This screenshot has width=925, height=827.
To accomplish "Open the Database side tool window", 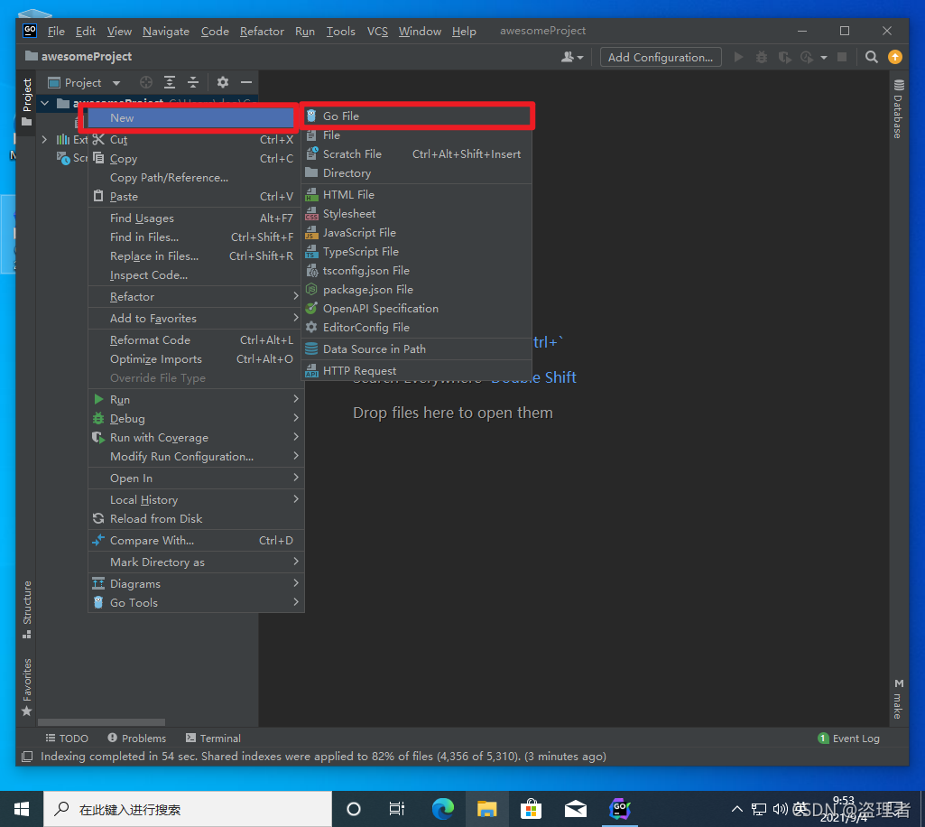I will tap(898, 108).
